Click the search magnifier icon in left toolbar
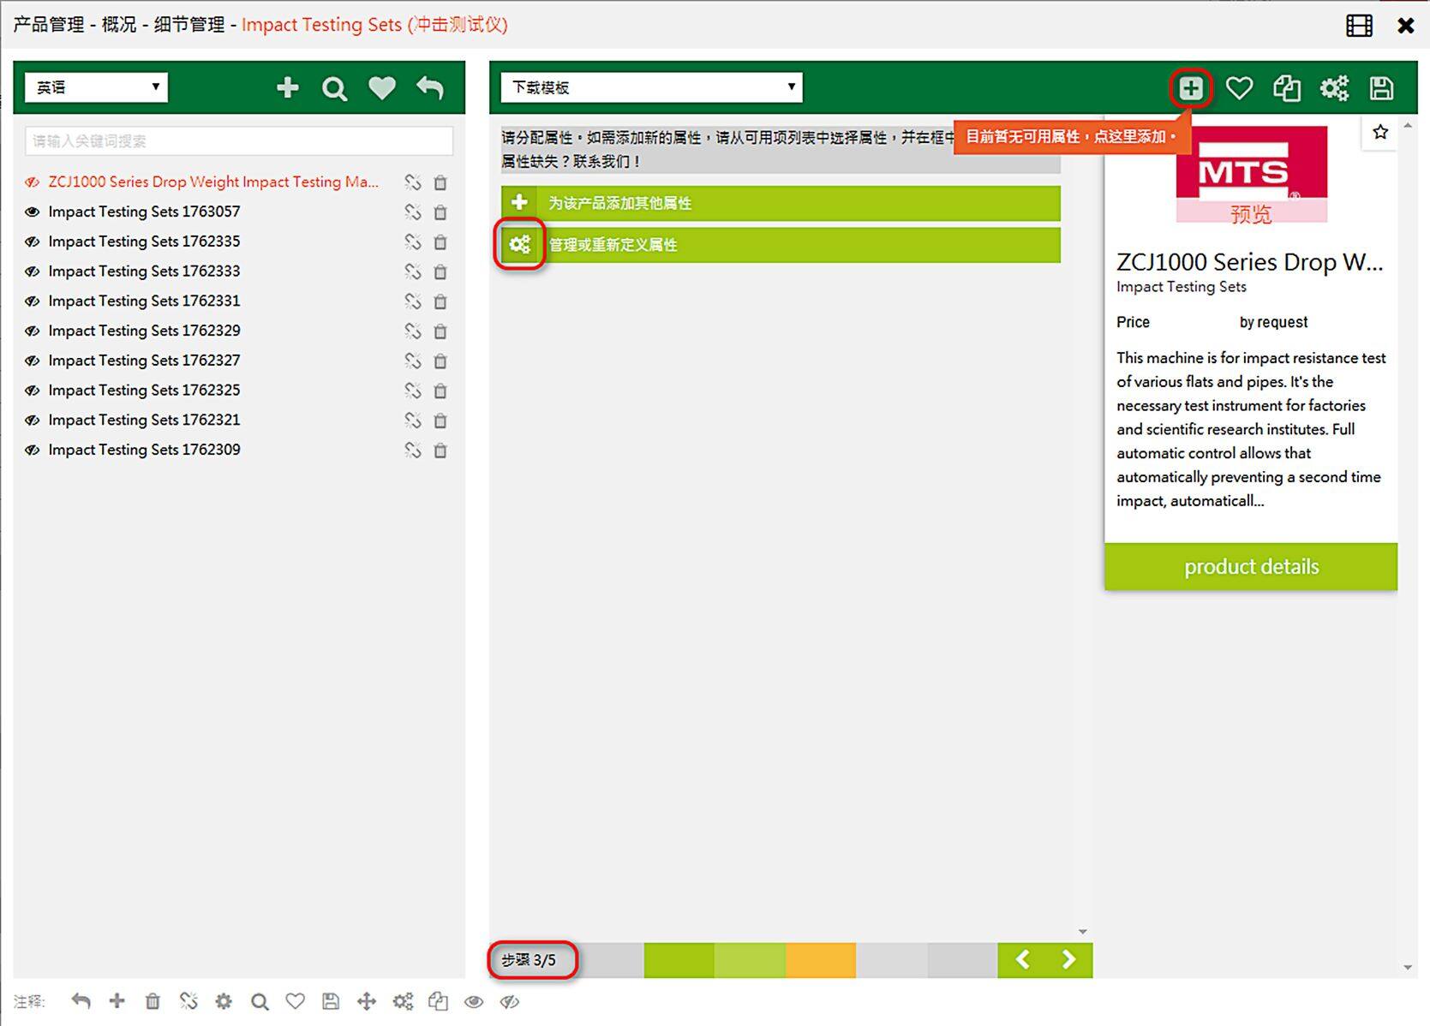This screenshot has width=1430, height=1026. pyautogui.click(x=334, y=88)
